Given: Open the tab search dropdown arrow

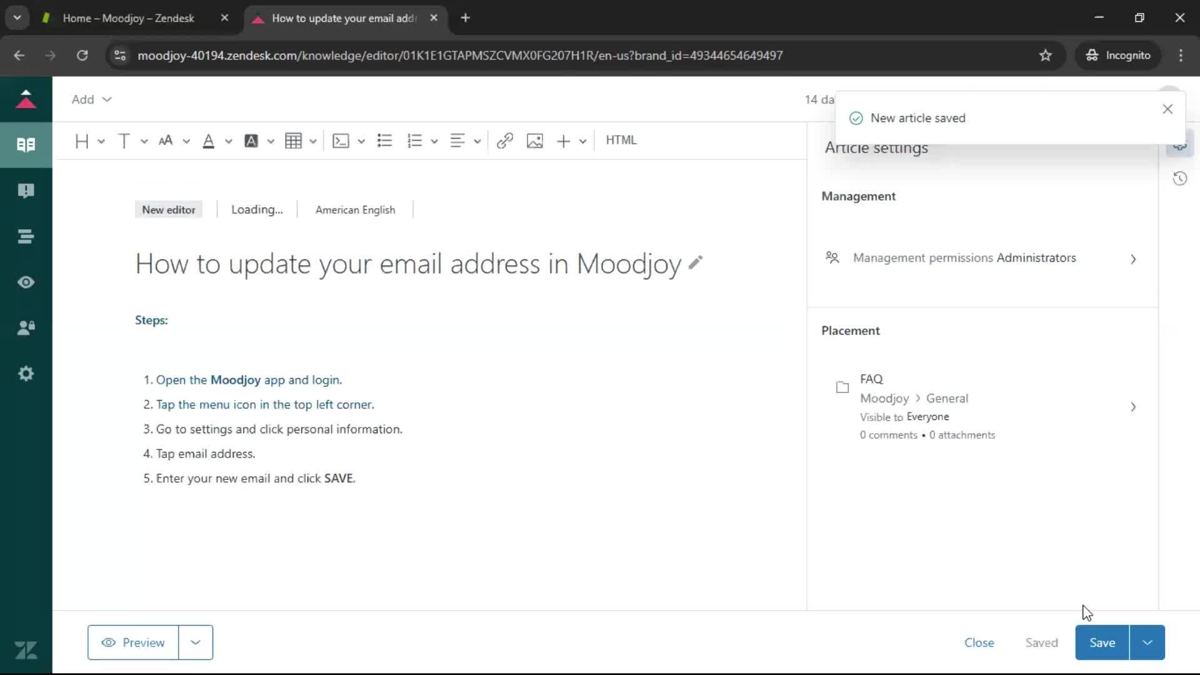Looking at the screenshot, I should (x=17, y=18).
